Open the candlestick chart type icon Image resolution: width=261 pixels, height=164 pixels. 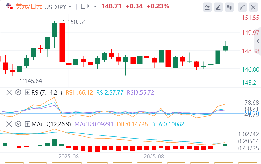tap(229, 7)
